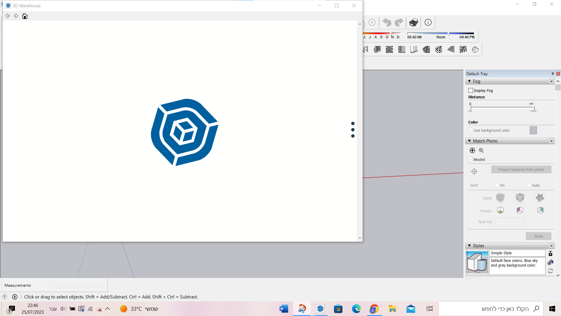Viewport: 561px width, 316px height.
Task: Collapse the Styles panel
Action: pos(470,246)
